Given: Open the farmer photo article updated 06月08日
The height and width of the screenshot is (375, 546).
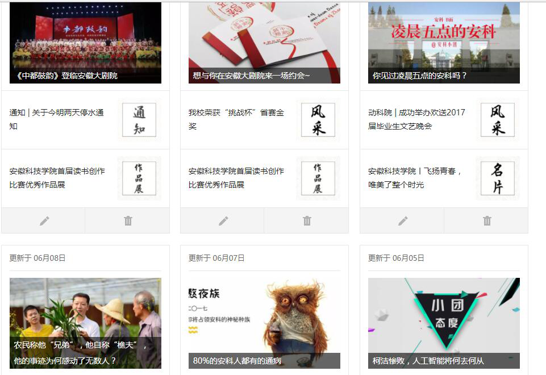Looking at the screenshot, I should click(x=85, y=323).
